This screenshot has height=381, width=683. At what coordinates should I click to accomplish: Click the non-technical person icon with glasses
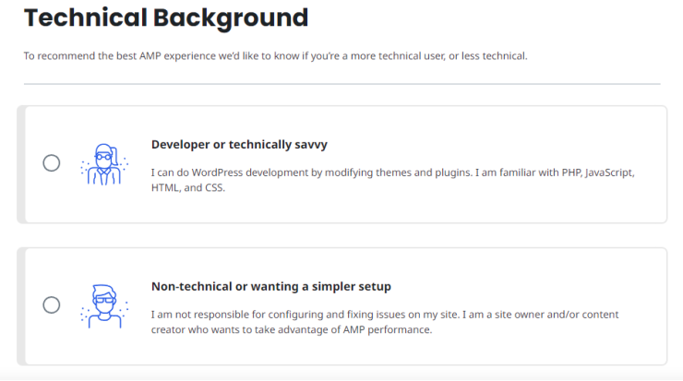(x=104, y=306)
